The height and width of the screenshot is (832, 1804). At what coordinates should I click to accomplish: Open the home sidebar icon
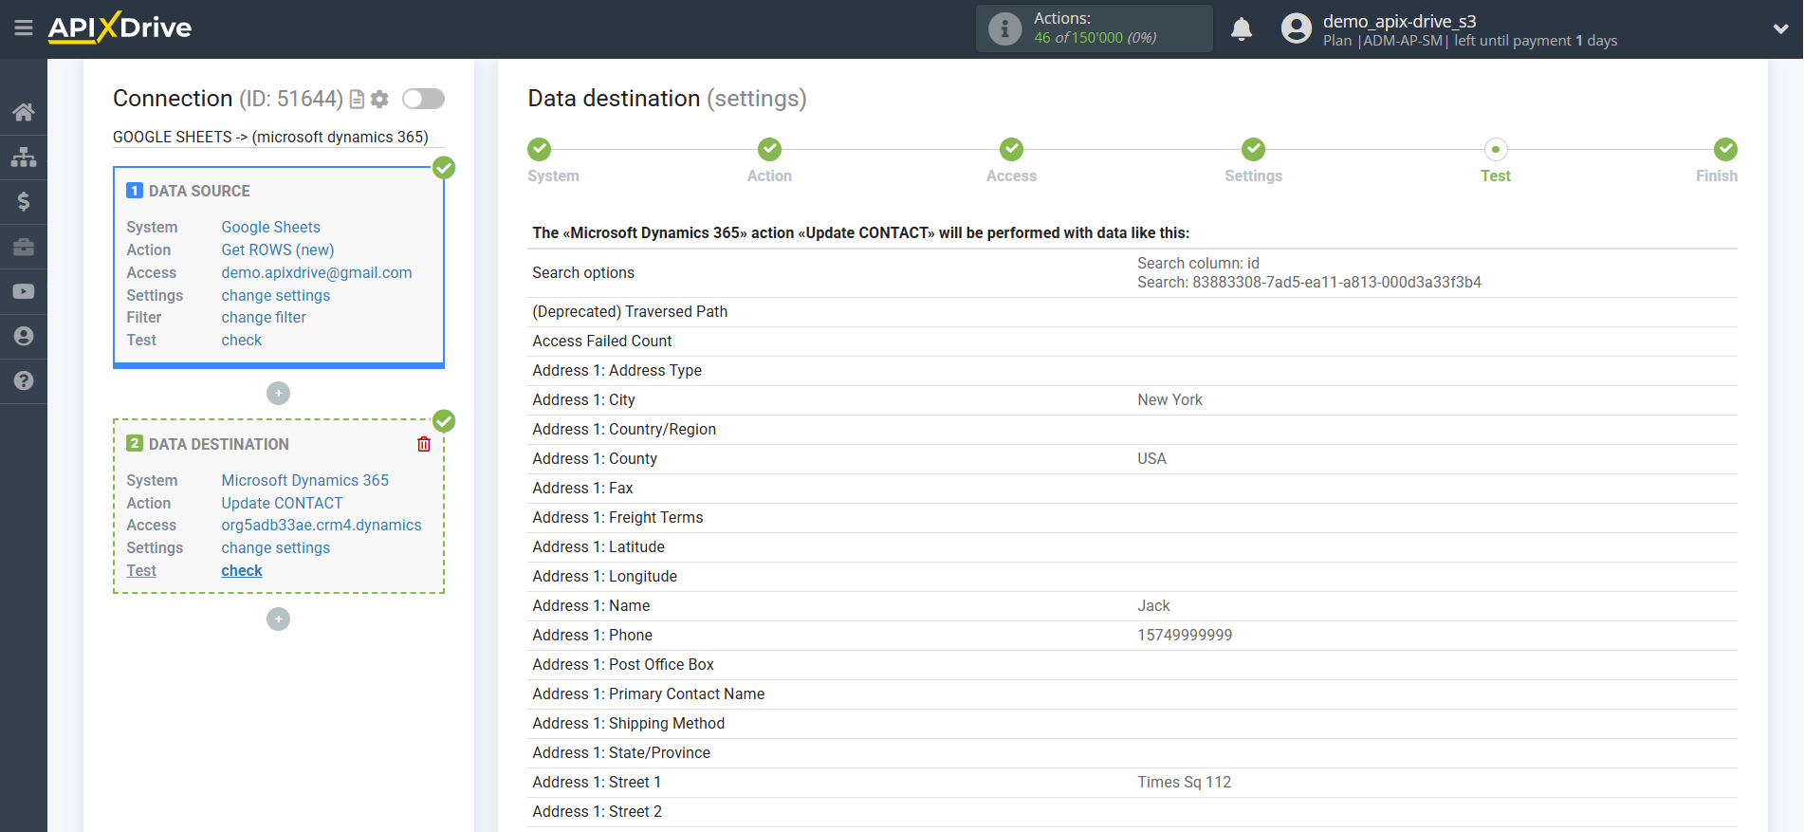[x=24, y=112]
